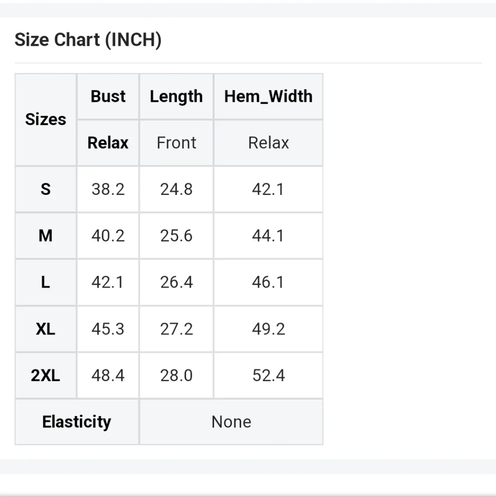This screenshot has height=497, width=496.
Task: Click the Size Chart (INCH) heading
Action: (x=88, y=40)
